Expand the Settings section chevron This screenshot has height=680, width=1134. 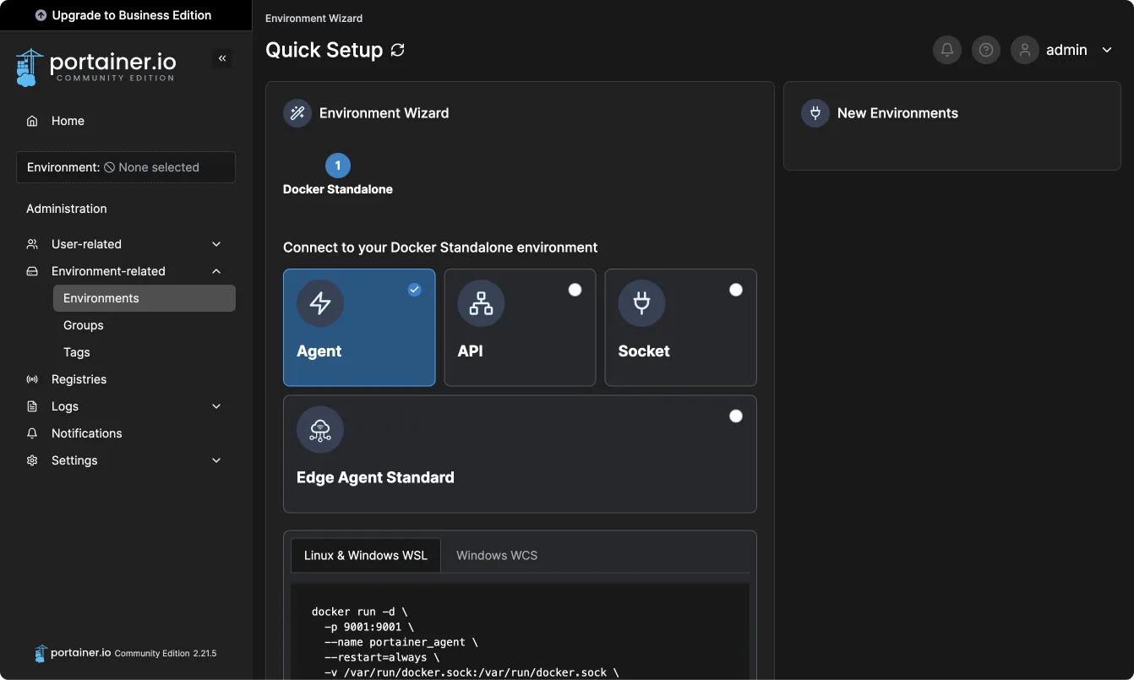tap(216, 460)
